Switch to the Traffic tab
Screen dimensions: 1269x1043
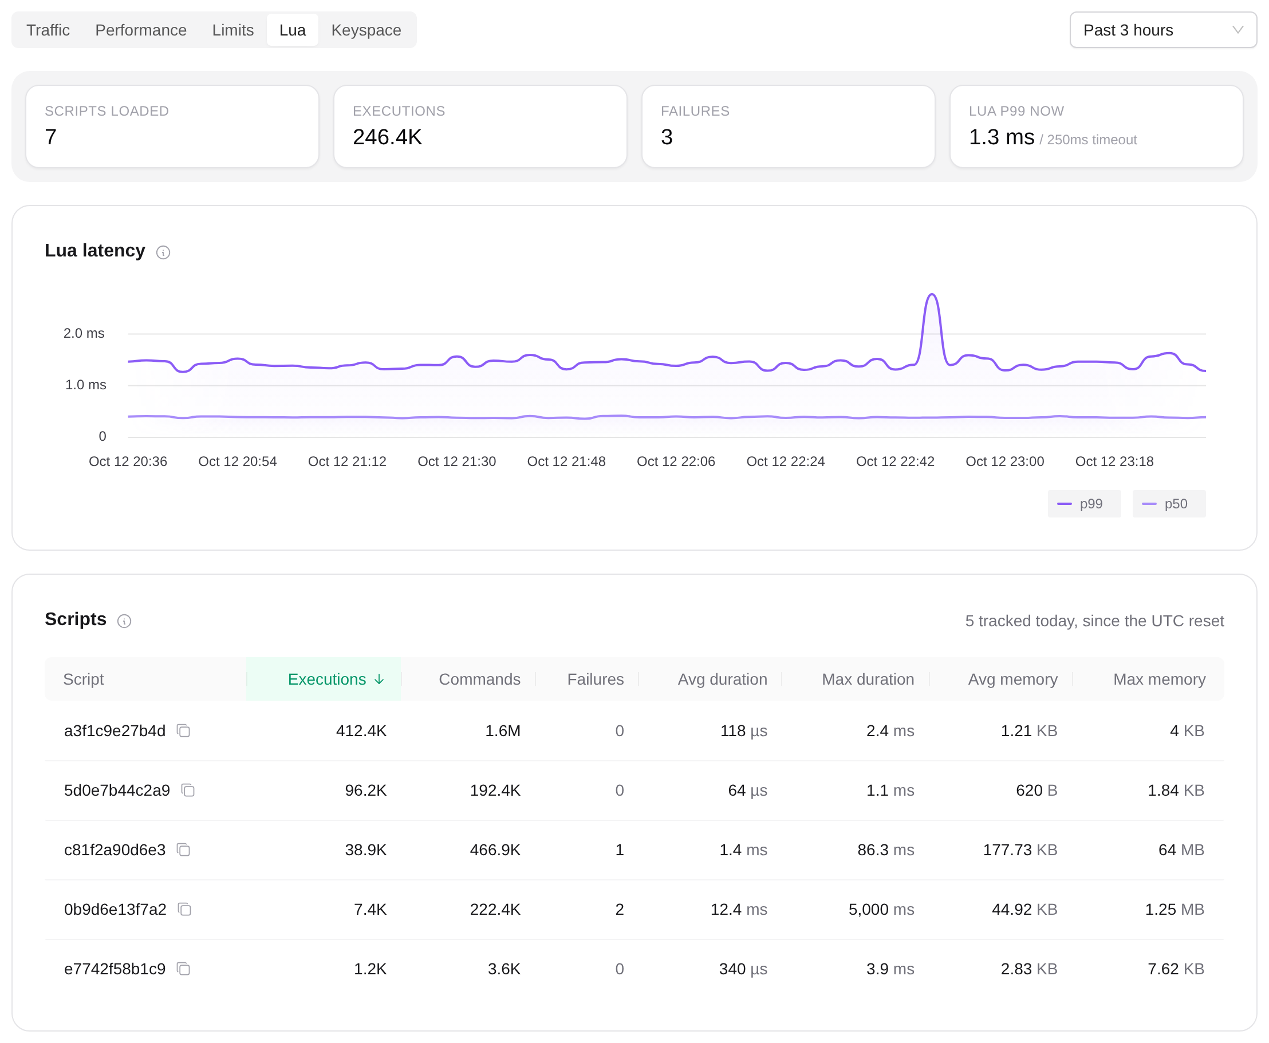point(48,30)
